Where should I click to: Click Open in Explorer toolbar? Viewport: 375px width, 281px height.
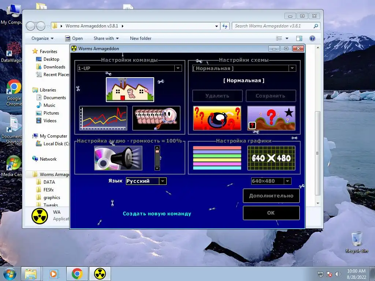click(74, 38)
